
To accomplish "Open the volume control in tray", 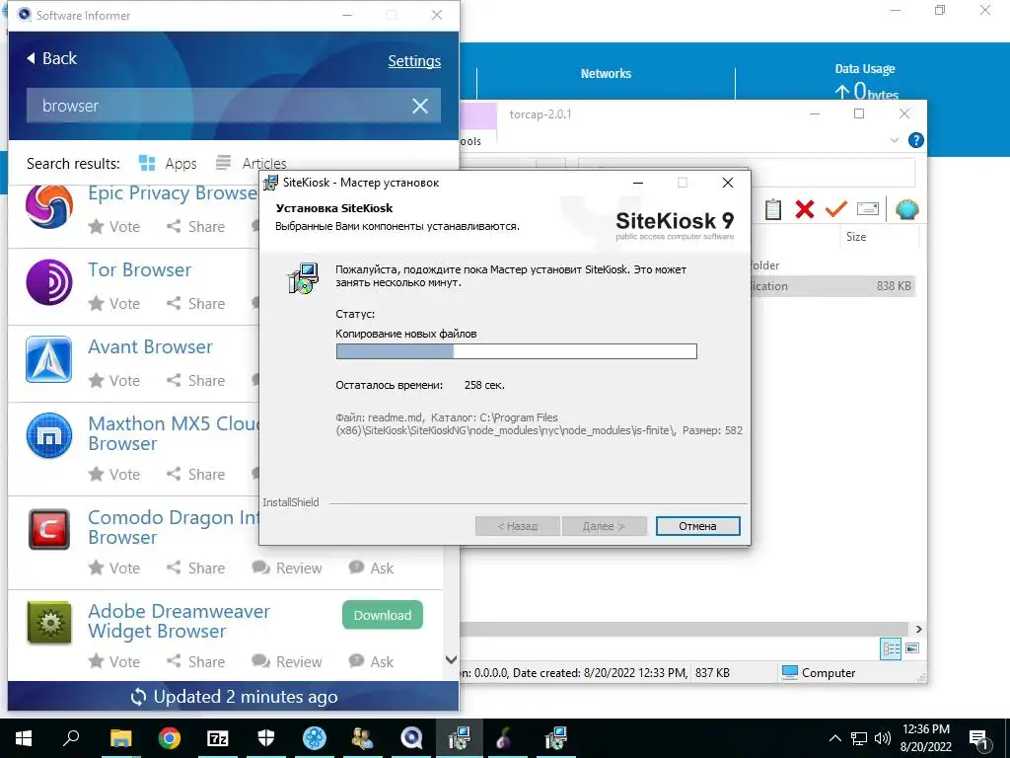I will (883, 738).
